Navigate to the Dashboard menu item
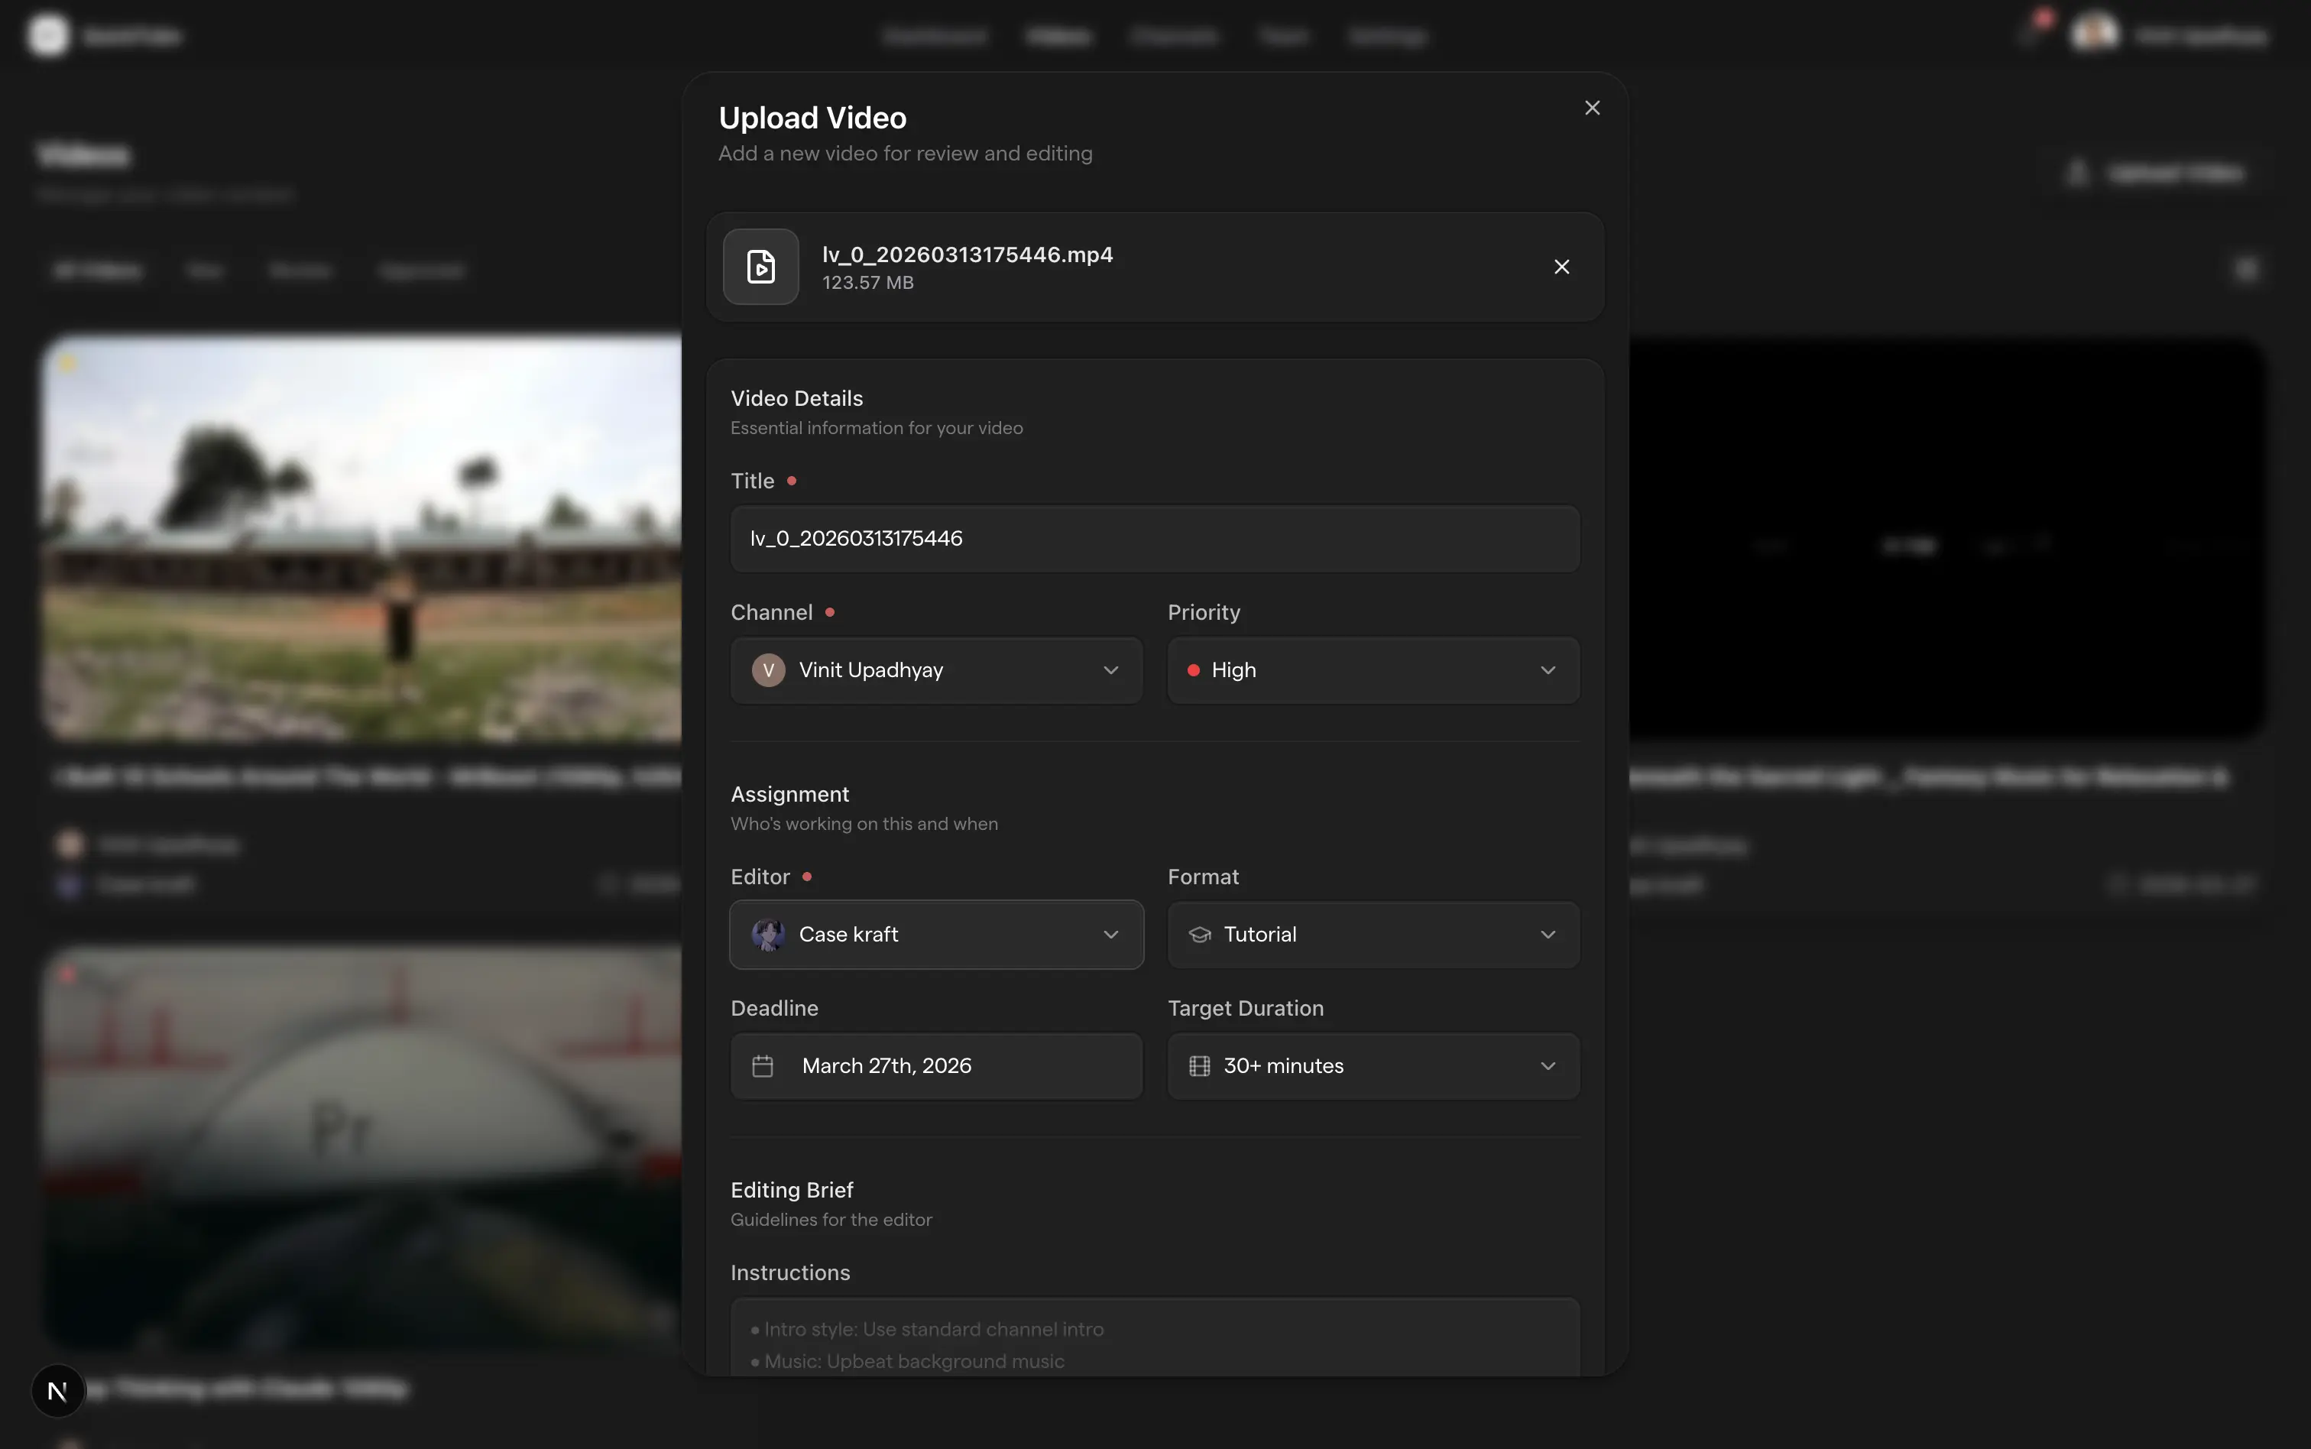Viewport: 2311px width, 1449px height. click(x=934, y=35)
